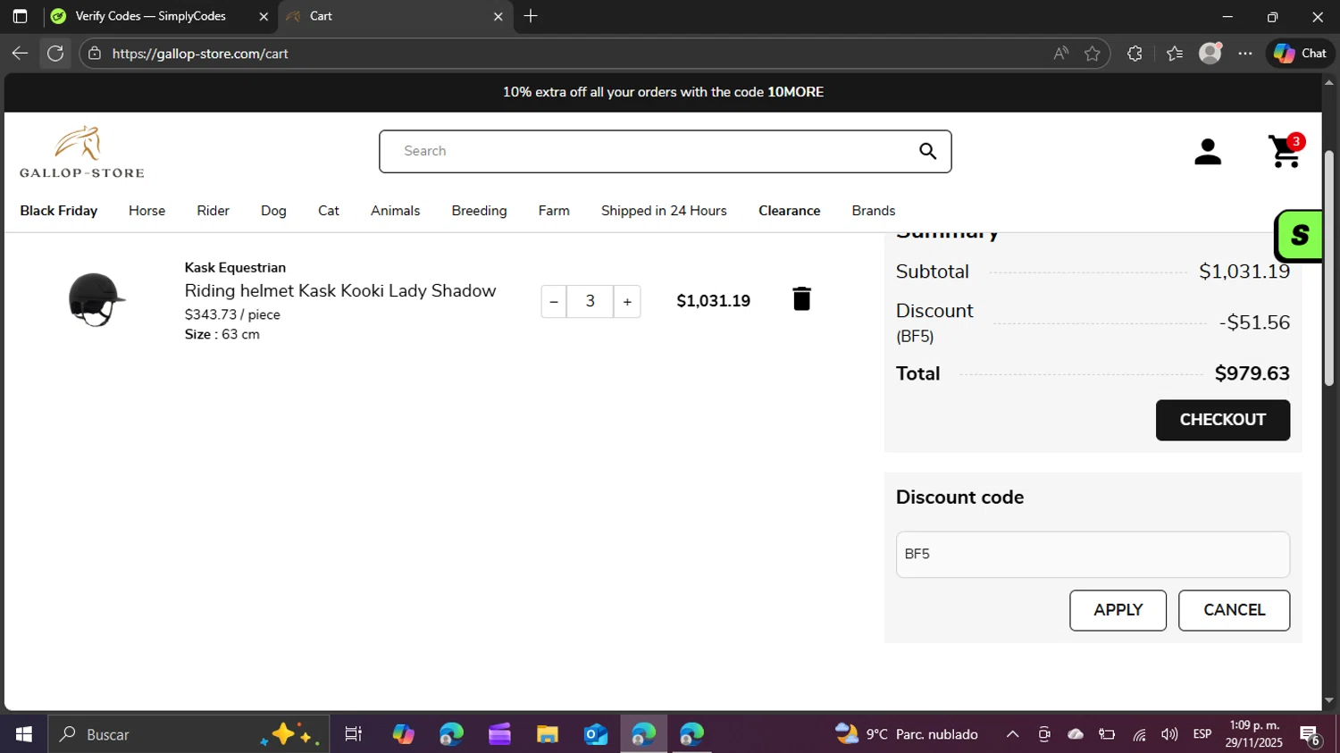Switch ESP keyboard language indicator
Screen dimensions: 1340x753
click(1202, 734)
